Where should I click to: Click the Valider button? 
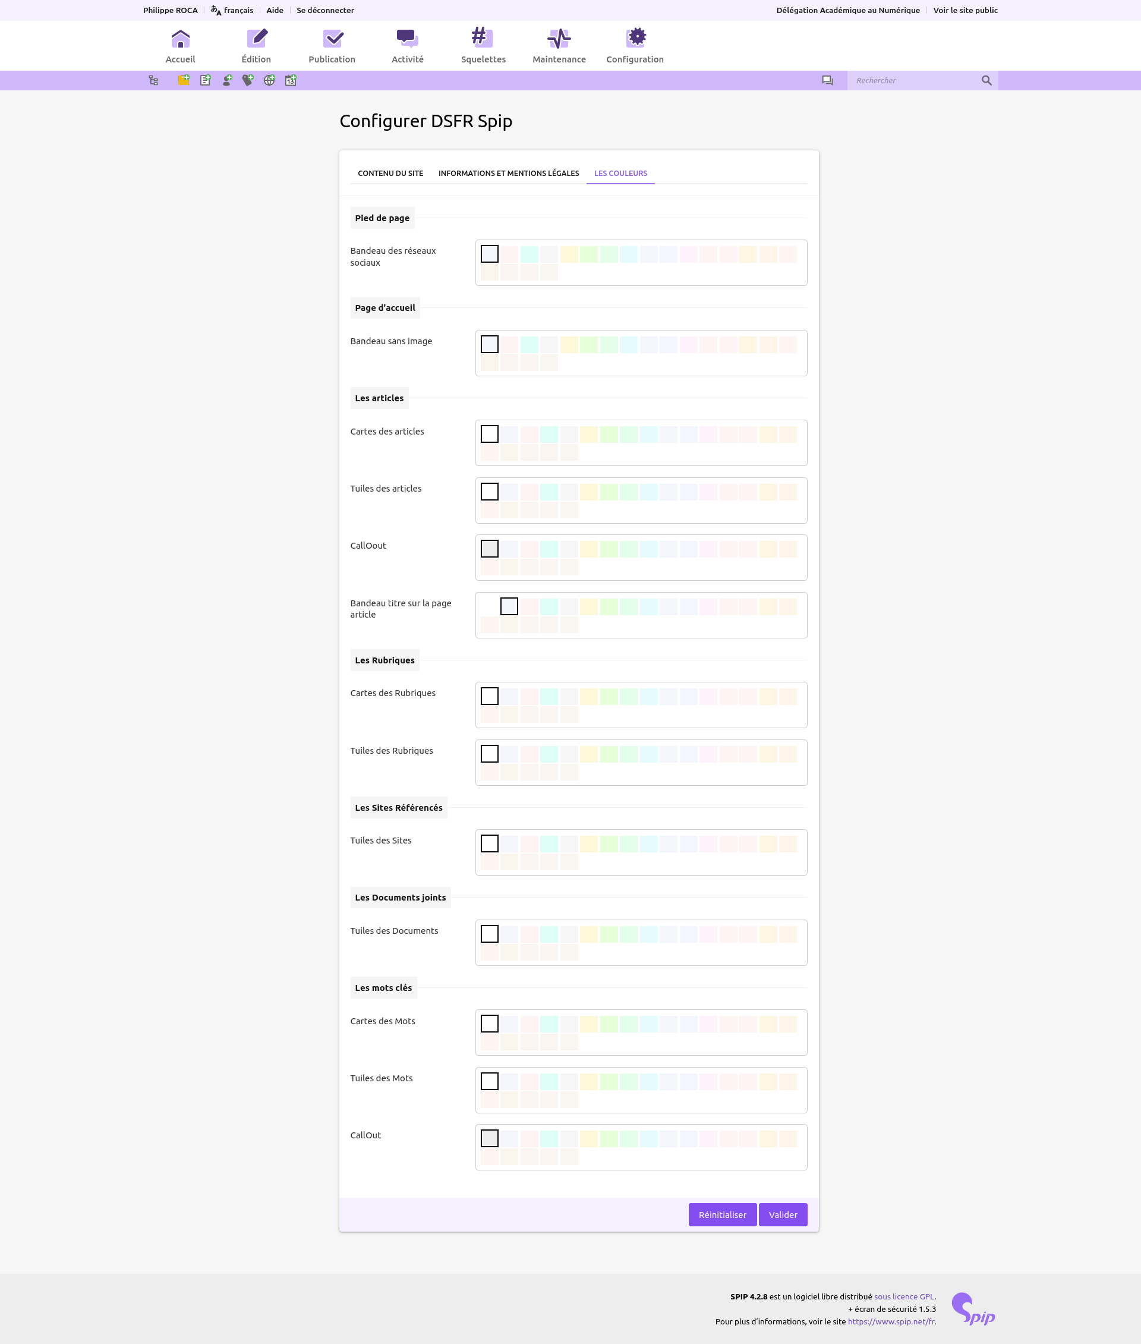(783, 1214)
